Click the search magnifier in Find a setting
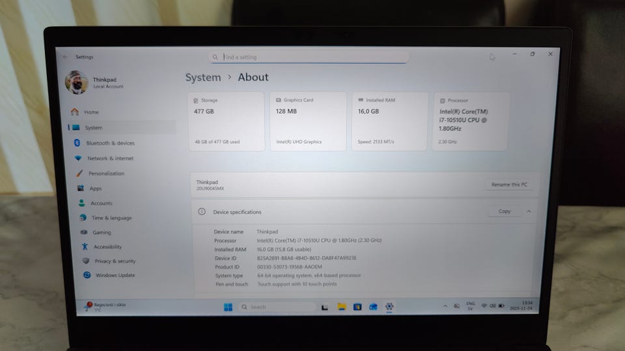625x351 pixels. pyautogui.click(x=215, y=57)
